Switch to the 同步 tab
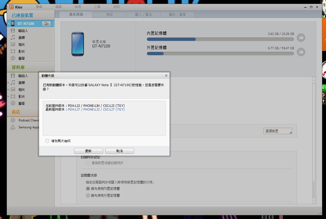Viewport: 326px width, 219px height. [x=110, y=15]
